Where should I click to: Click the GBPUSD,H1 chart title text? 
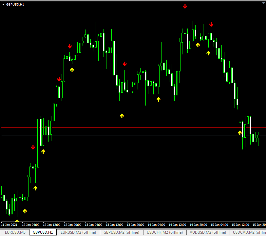click(15, 5)
